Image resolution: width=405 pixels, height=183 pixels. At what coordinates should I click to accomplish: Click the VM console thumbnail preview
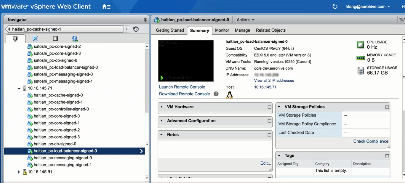pos(186,61)
